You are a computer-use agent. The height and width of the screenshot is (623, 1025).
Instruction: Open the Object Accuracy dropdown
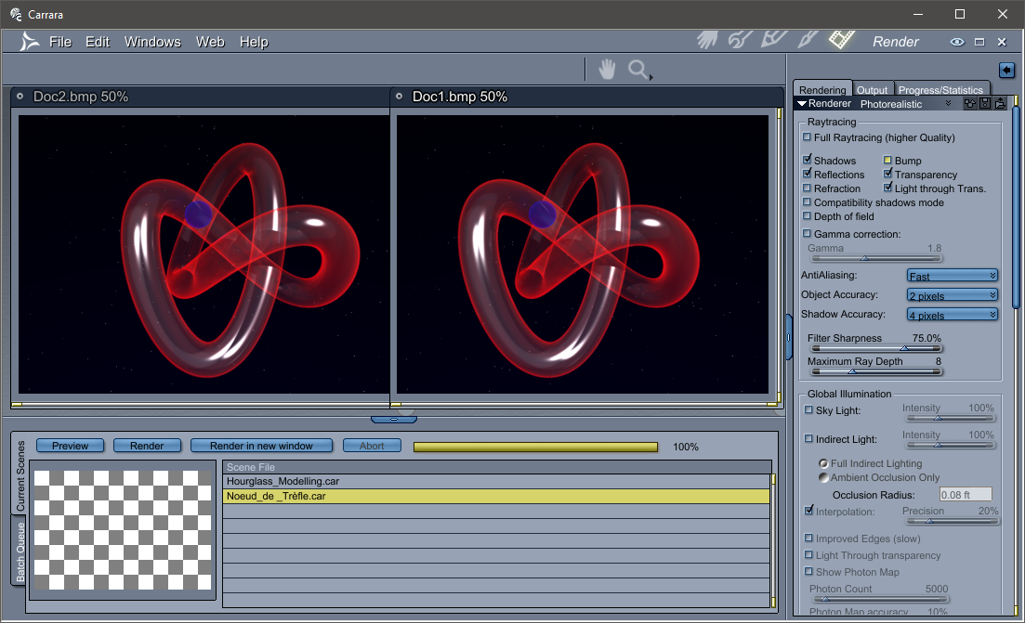(x=952, y=294)
